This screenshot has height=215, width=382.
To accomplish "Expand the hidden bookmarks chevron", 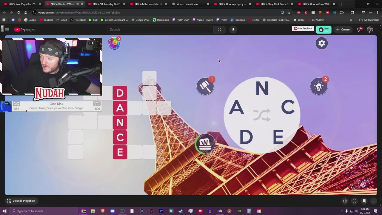I will click(351, 20).
